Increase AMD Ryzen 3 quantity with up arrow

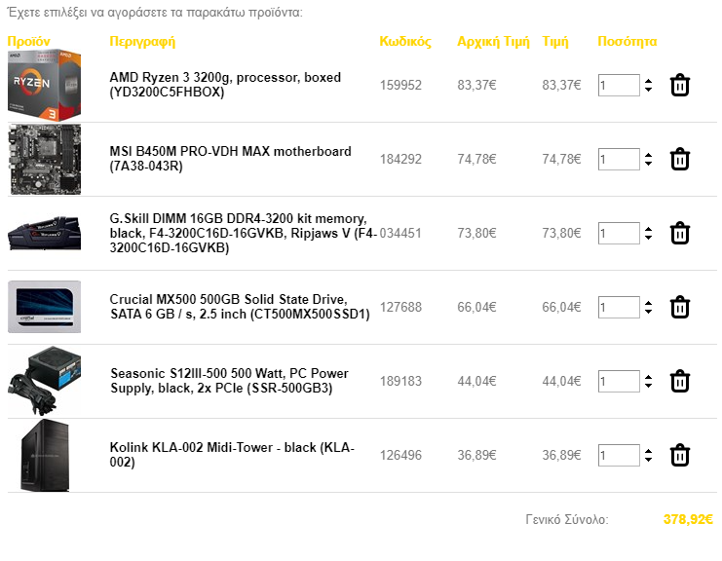pyautogui.click(x=648, y=81)
